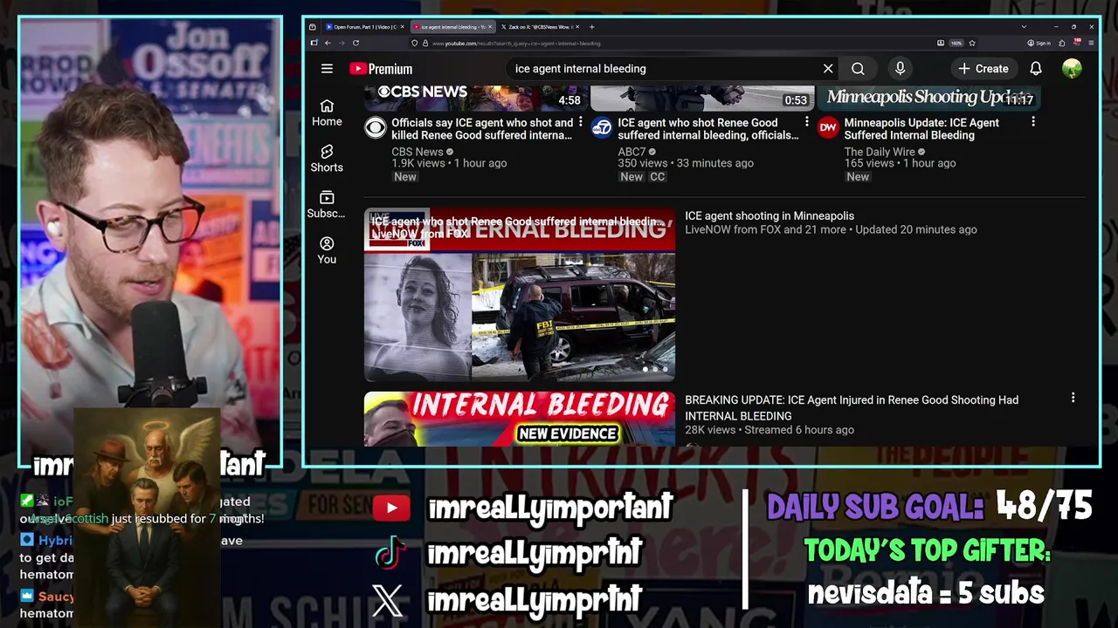This screenshot has height=628, width=1118.
Task: Click the browser Sign in button
Action: point(1039,43)
